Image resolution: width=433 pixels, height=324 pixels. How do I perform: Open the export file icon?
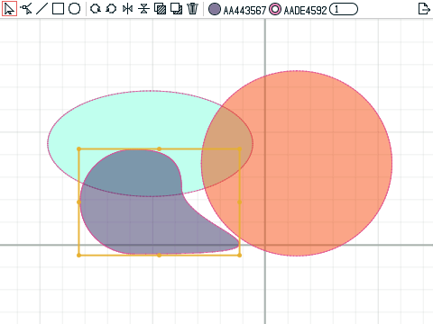pyautogui.click(x=424, y=9)
